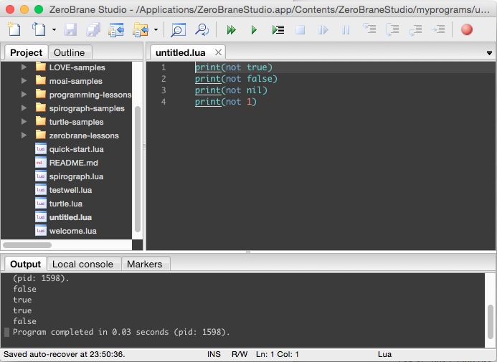Click the R/W status bar indicator
The image size is (497, 362).
point(240,354)
